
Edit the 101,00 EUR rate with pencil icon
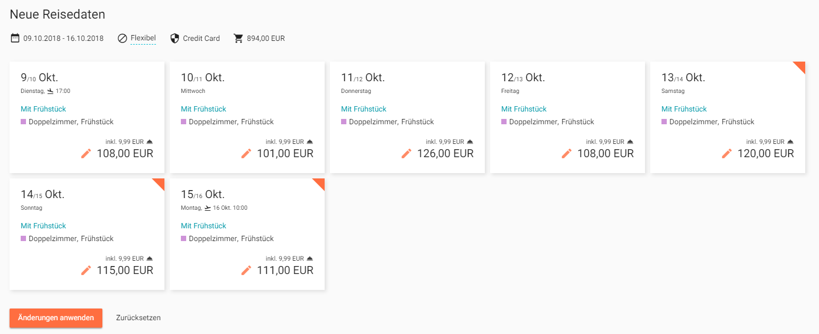click(246, 153)
